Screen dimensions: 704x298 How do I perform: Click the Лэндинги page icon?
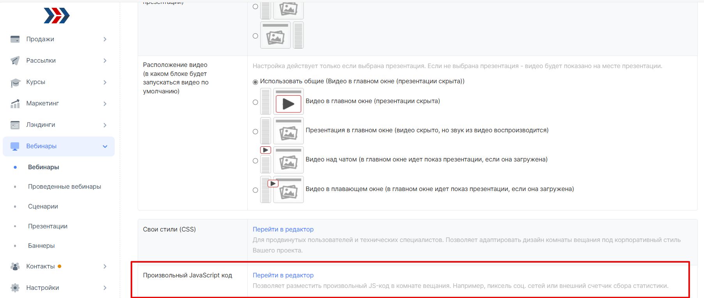pos(15,125)
